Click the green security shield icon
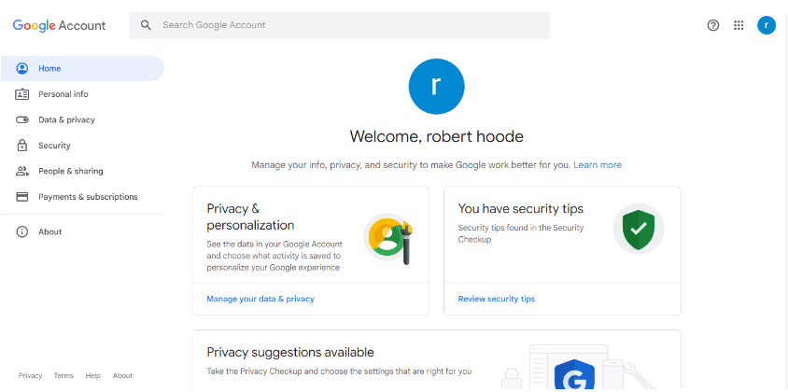The width and height of the screenshot is (788, 392). click(x=639, y=228)
